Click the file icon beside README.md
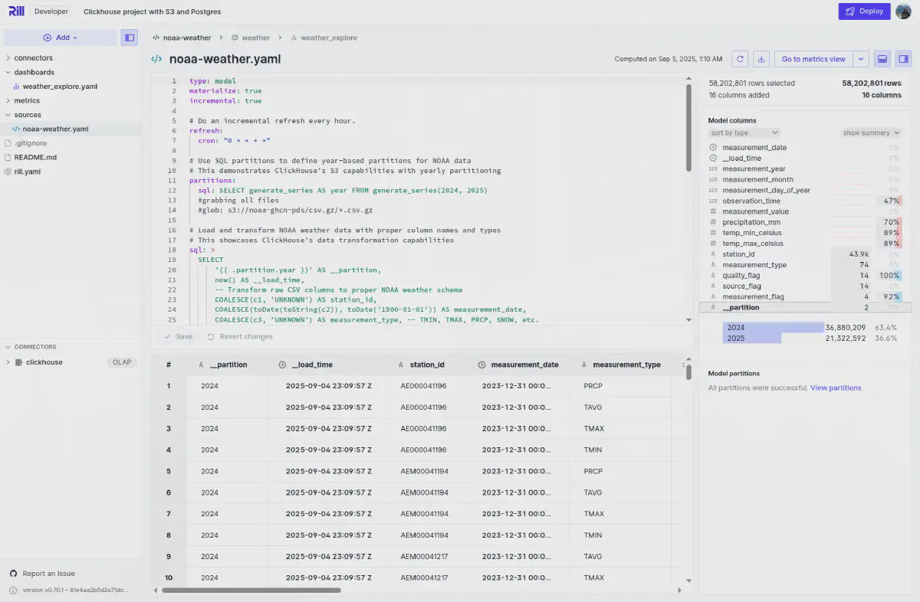This screenshot has width=920, height=602. point(8,157)
